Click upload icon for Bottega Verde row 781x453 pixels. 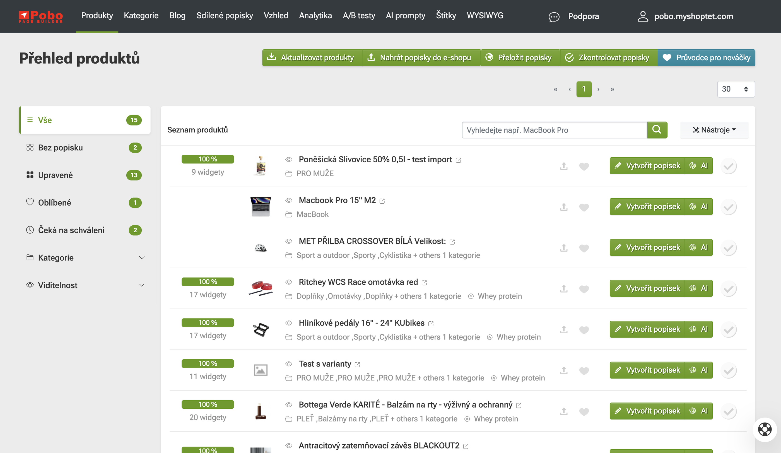(x=564, y=411)
